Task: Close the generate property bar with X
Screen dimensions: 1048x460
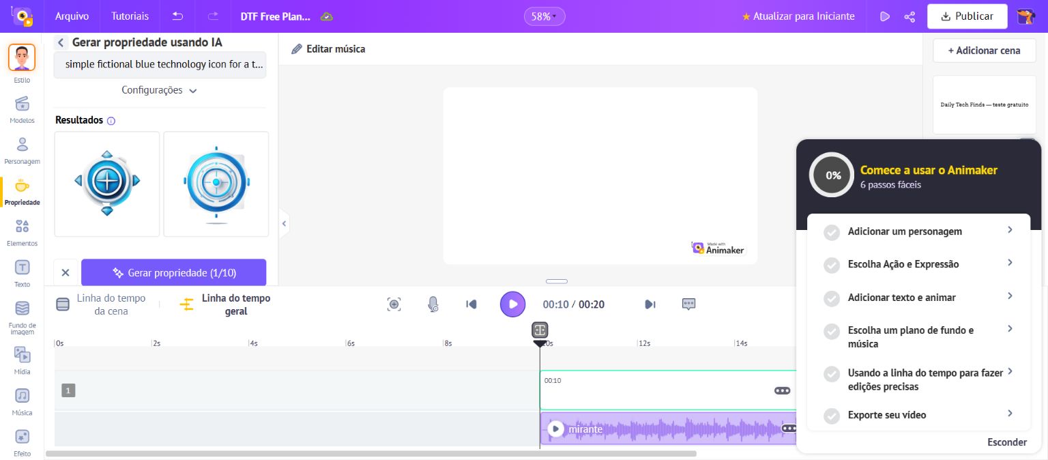Action: [x=65, y=272]
